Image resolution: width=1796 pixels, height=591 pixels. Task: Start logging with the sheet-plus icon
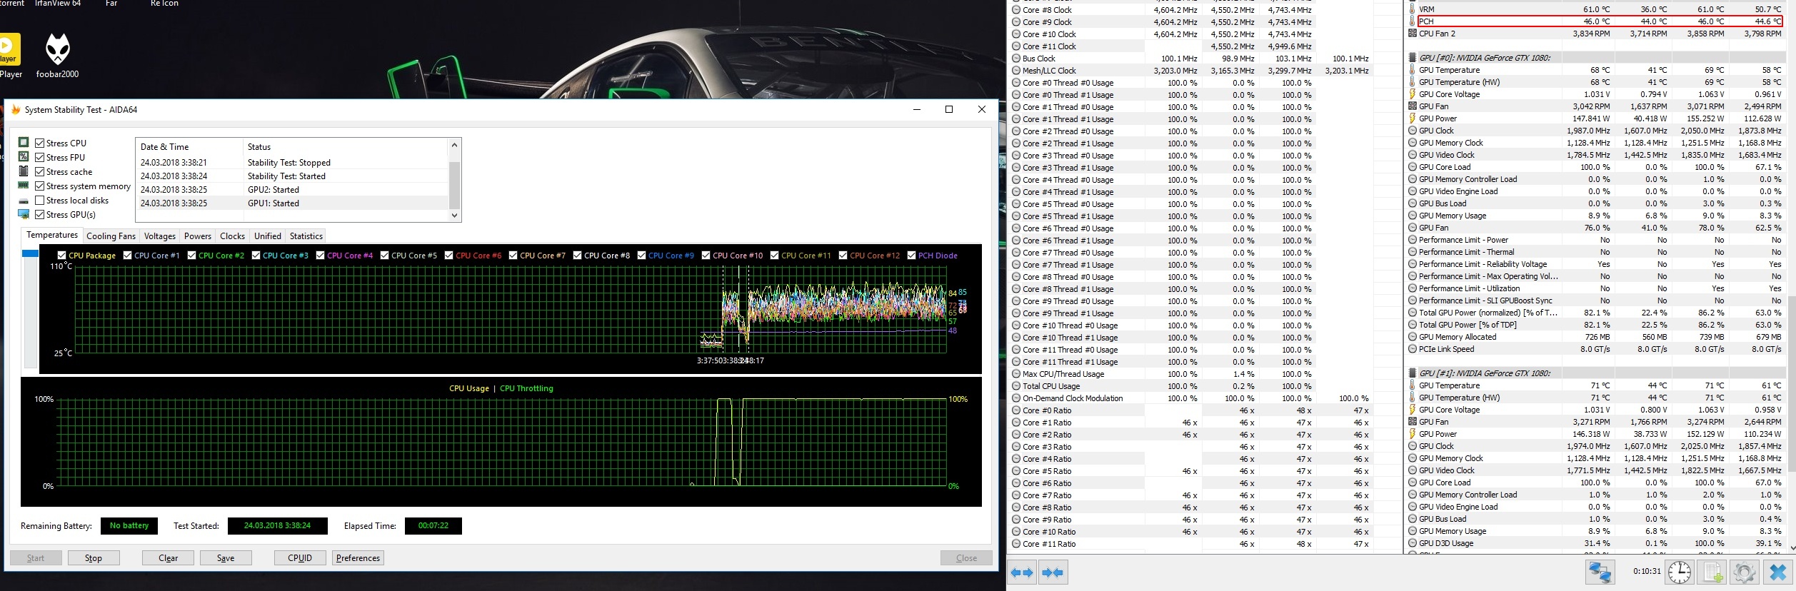[x=1712, y=572]
